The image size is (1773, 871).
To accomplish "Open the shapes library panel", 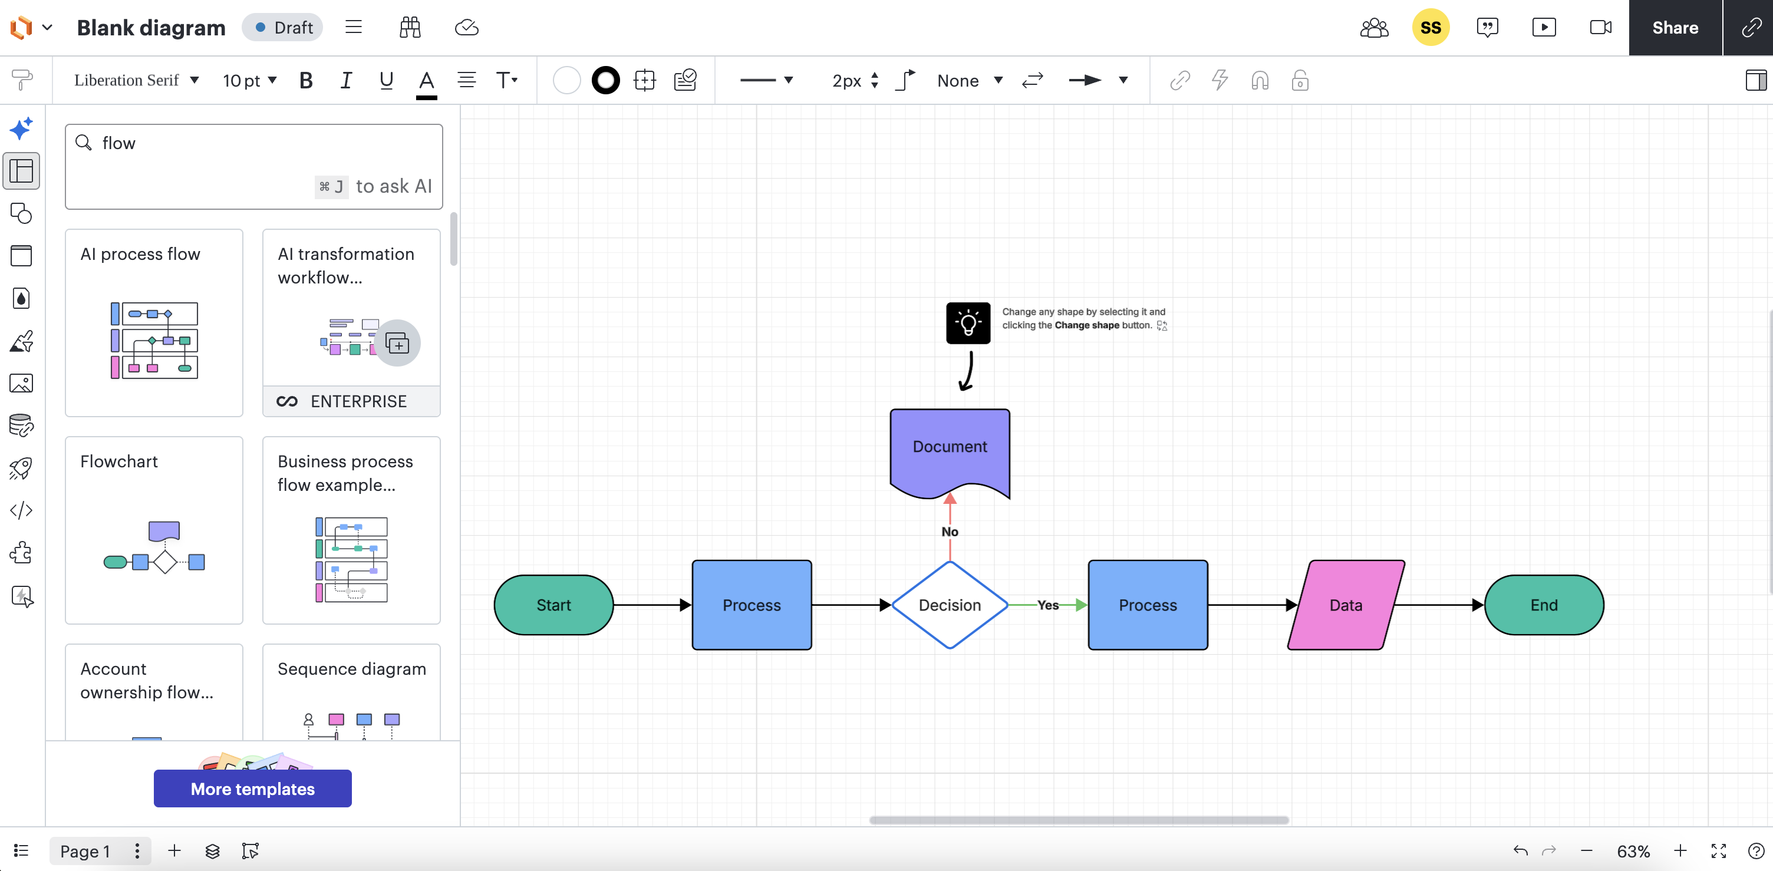I will click(21, 213).
